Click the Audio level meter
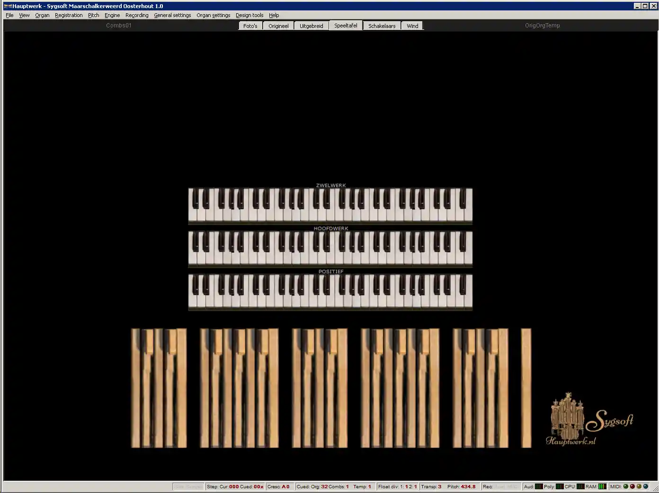Screen dimensions: 659x493 click(x=539, y=486)
